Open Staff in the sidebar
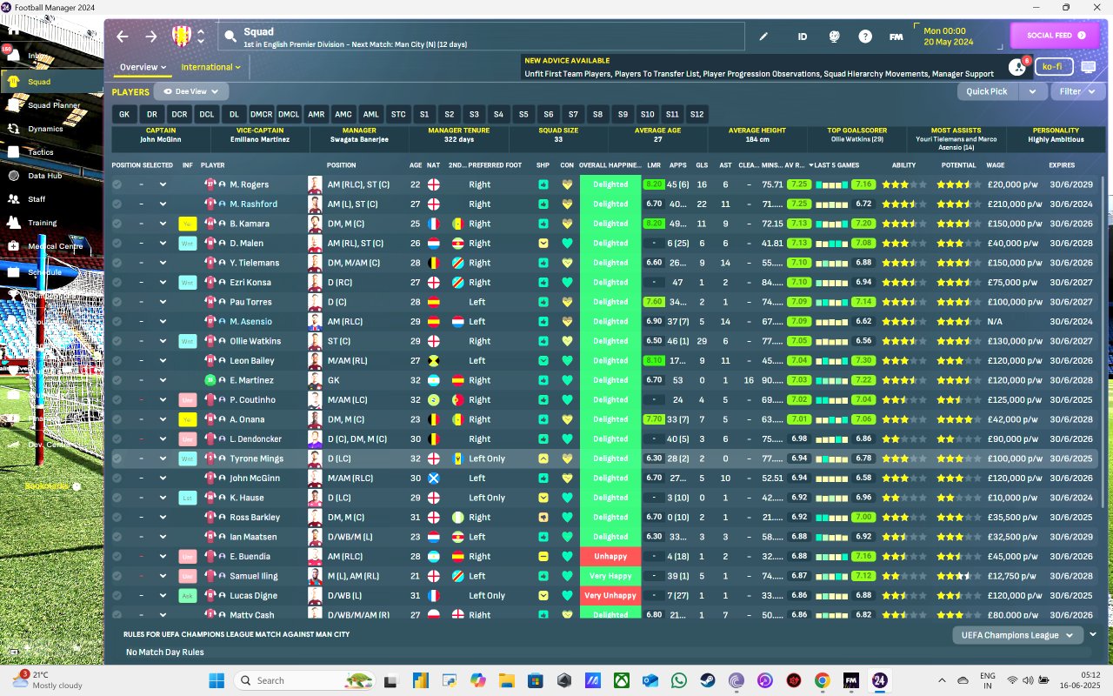 pos(52,199)
